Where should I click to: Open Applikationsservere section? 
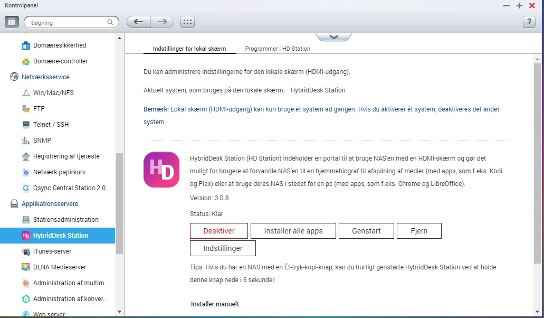pos(50,204)
